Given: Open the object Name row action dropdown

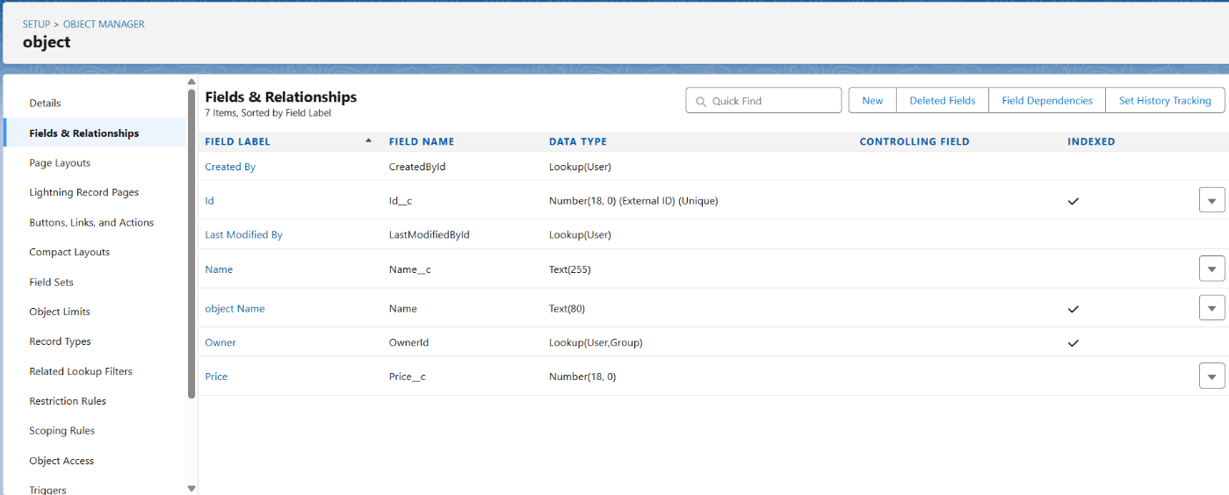Looking at the screenshot, I should tap(1211, 308).
